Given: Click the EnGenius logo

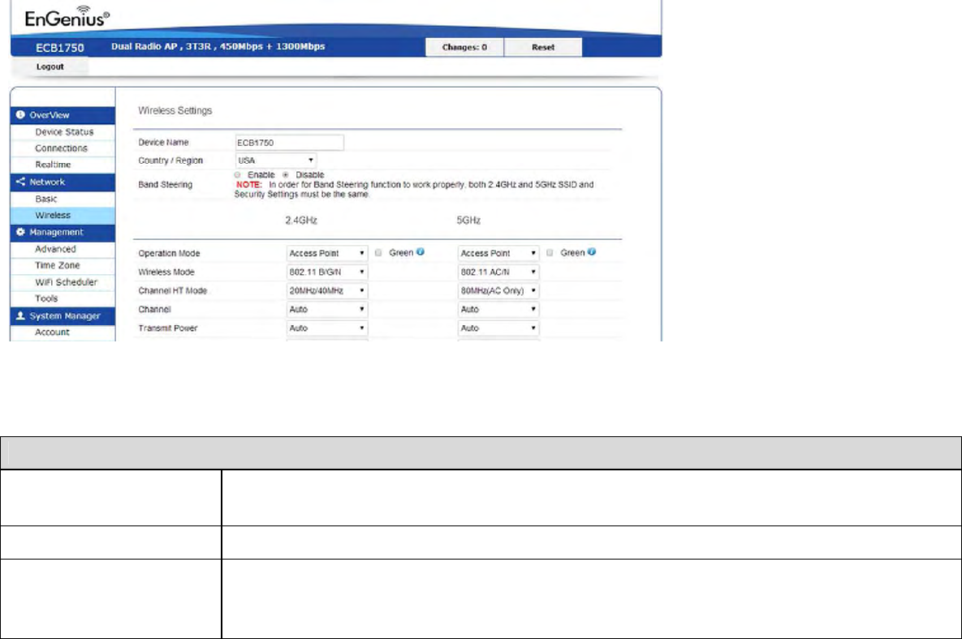Looking at the screenshot, I should tap(67, 16).
